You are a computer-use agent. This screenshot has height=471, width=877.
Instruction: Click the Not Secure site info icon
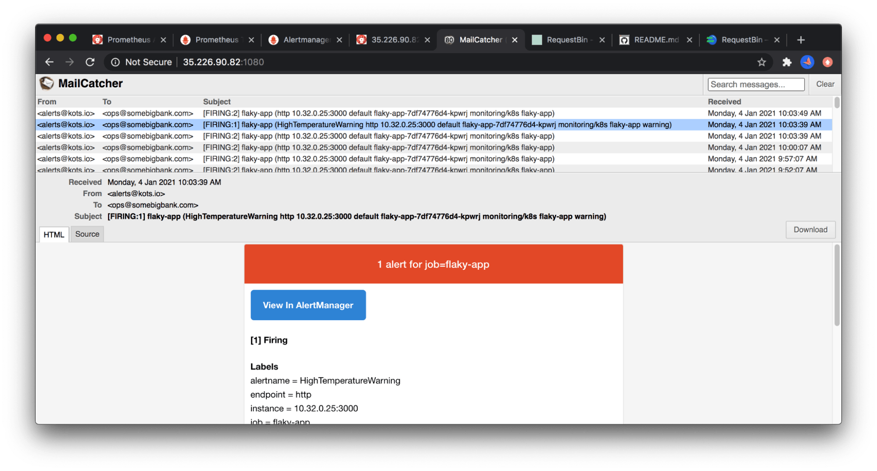pyautogui.click(x=115, y=62)
